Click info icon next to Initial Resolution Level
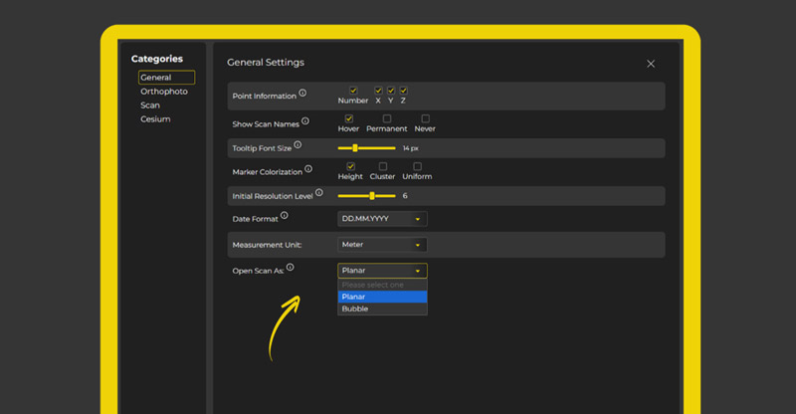This screenshot has width=796, height=414. pyautogui.click(x=319, y=193)
